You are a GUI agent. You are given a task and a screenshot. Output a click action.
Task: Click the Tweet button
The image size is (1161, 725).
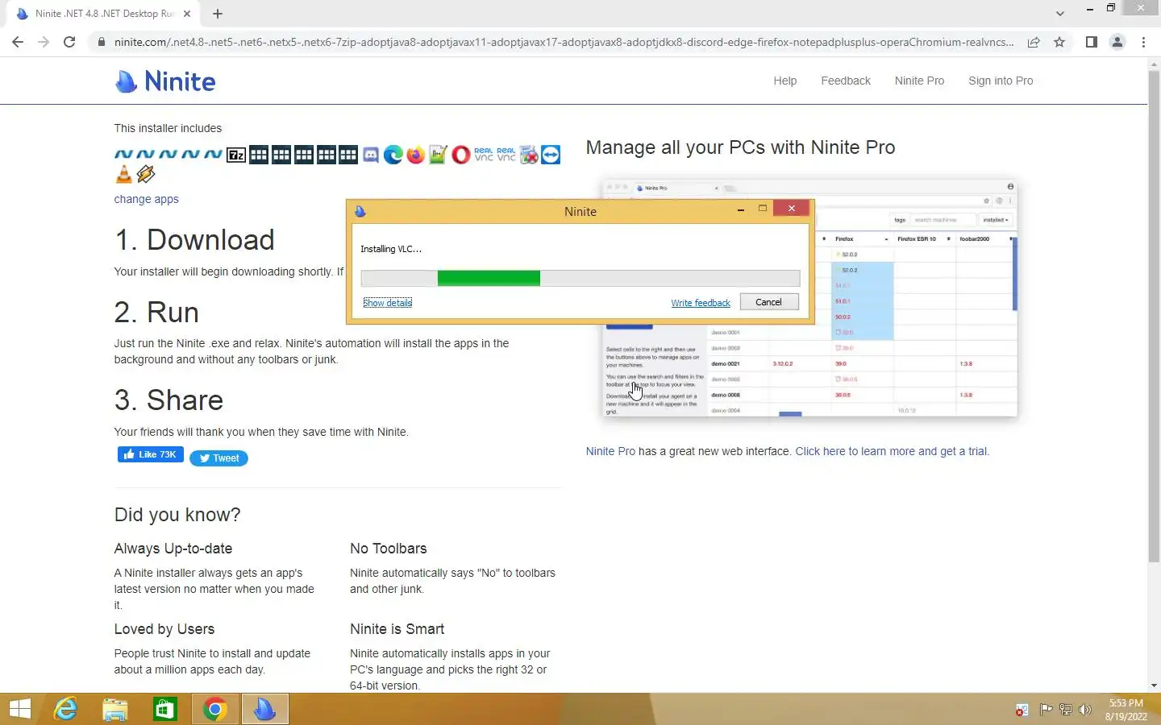click(218, 458)
